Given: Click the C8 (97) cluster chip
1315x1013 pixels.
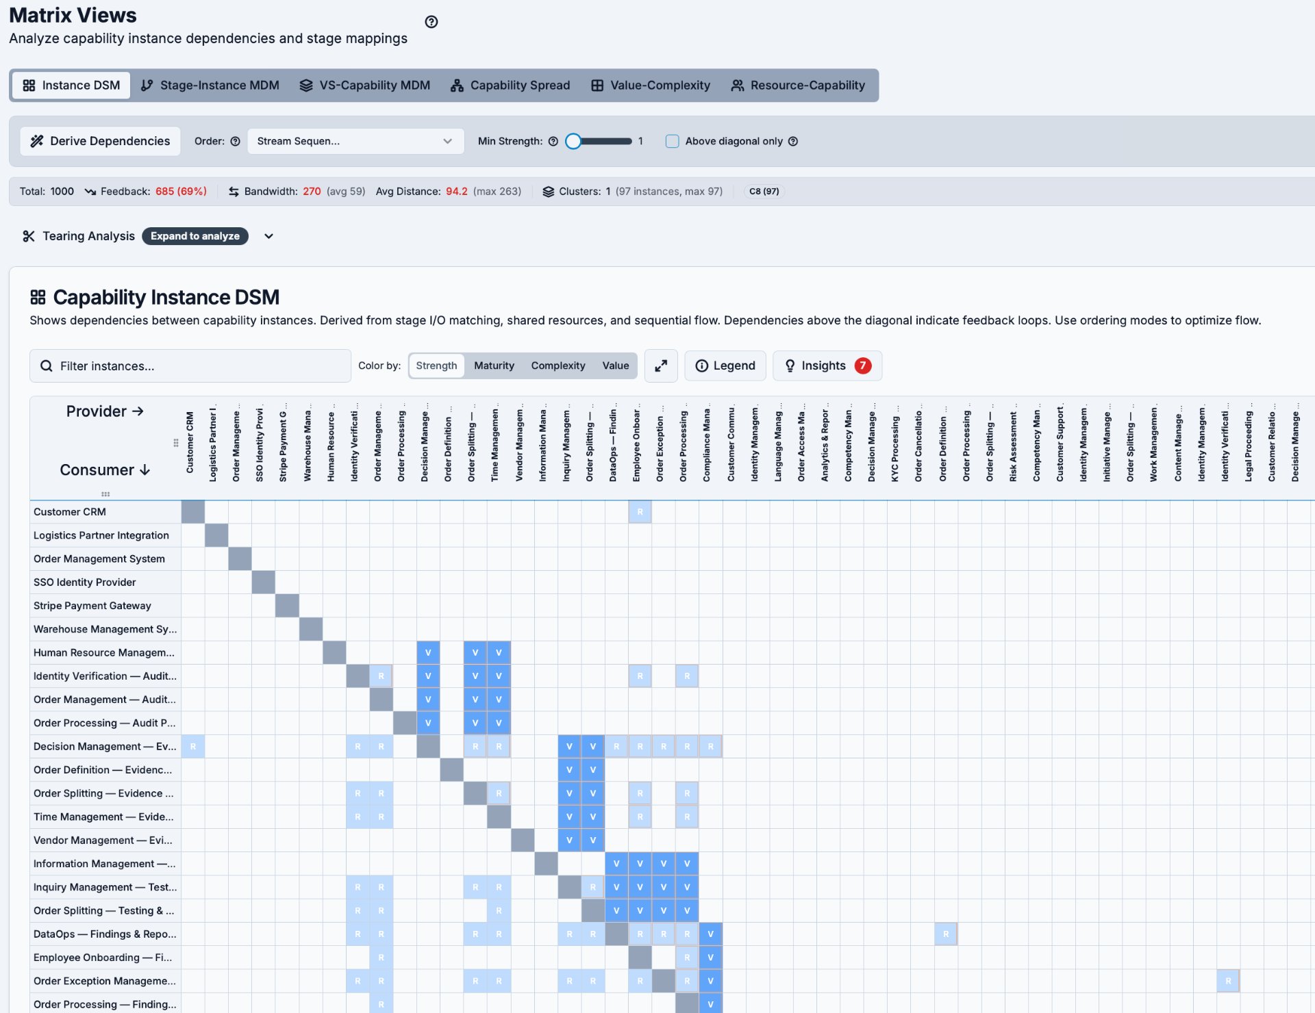Looking at the screenshot, I should pyautogui.click(x=764, y=192).
